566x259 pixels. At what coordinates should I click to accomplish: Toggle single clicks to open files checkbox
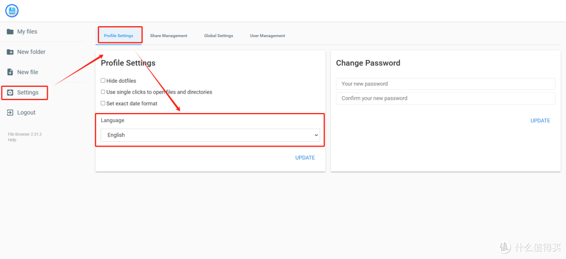103,92
